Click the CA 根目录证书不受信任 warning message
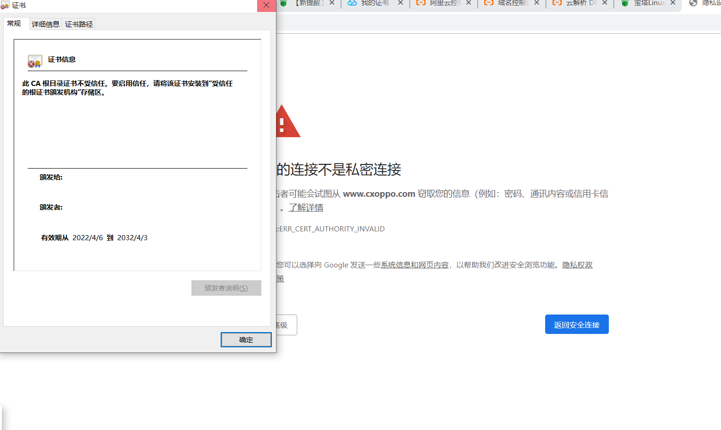 pos(127,88)
